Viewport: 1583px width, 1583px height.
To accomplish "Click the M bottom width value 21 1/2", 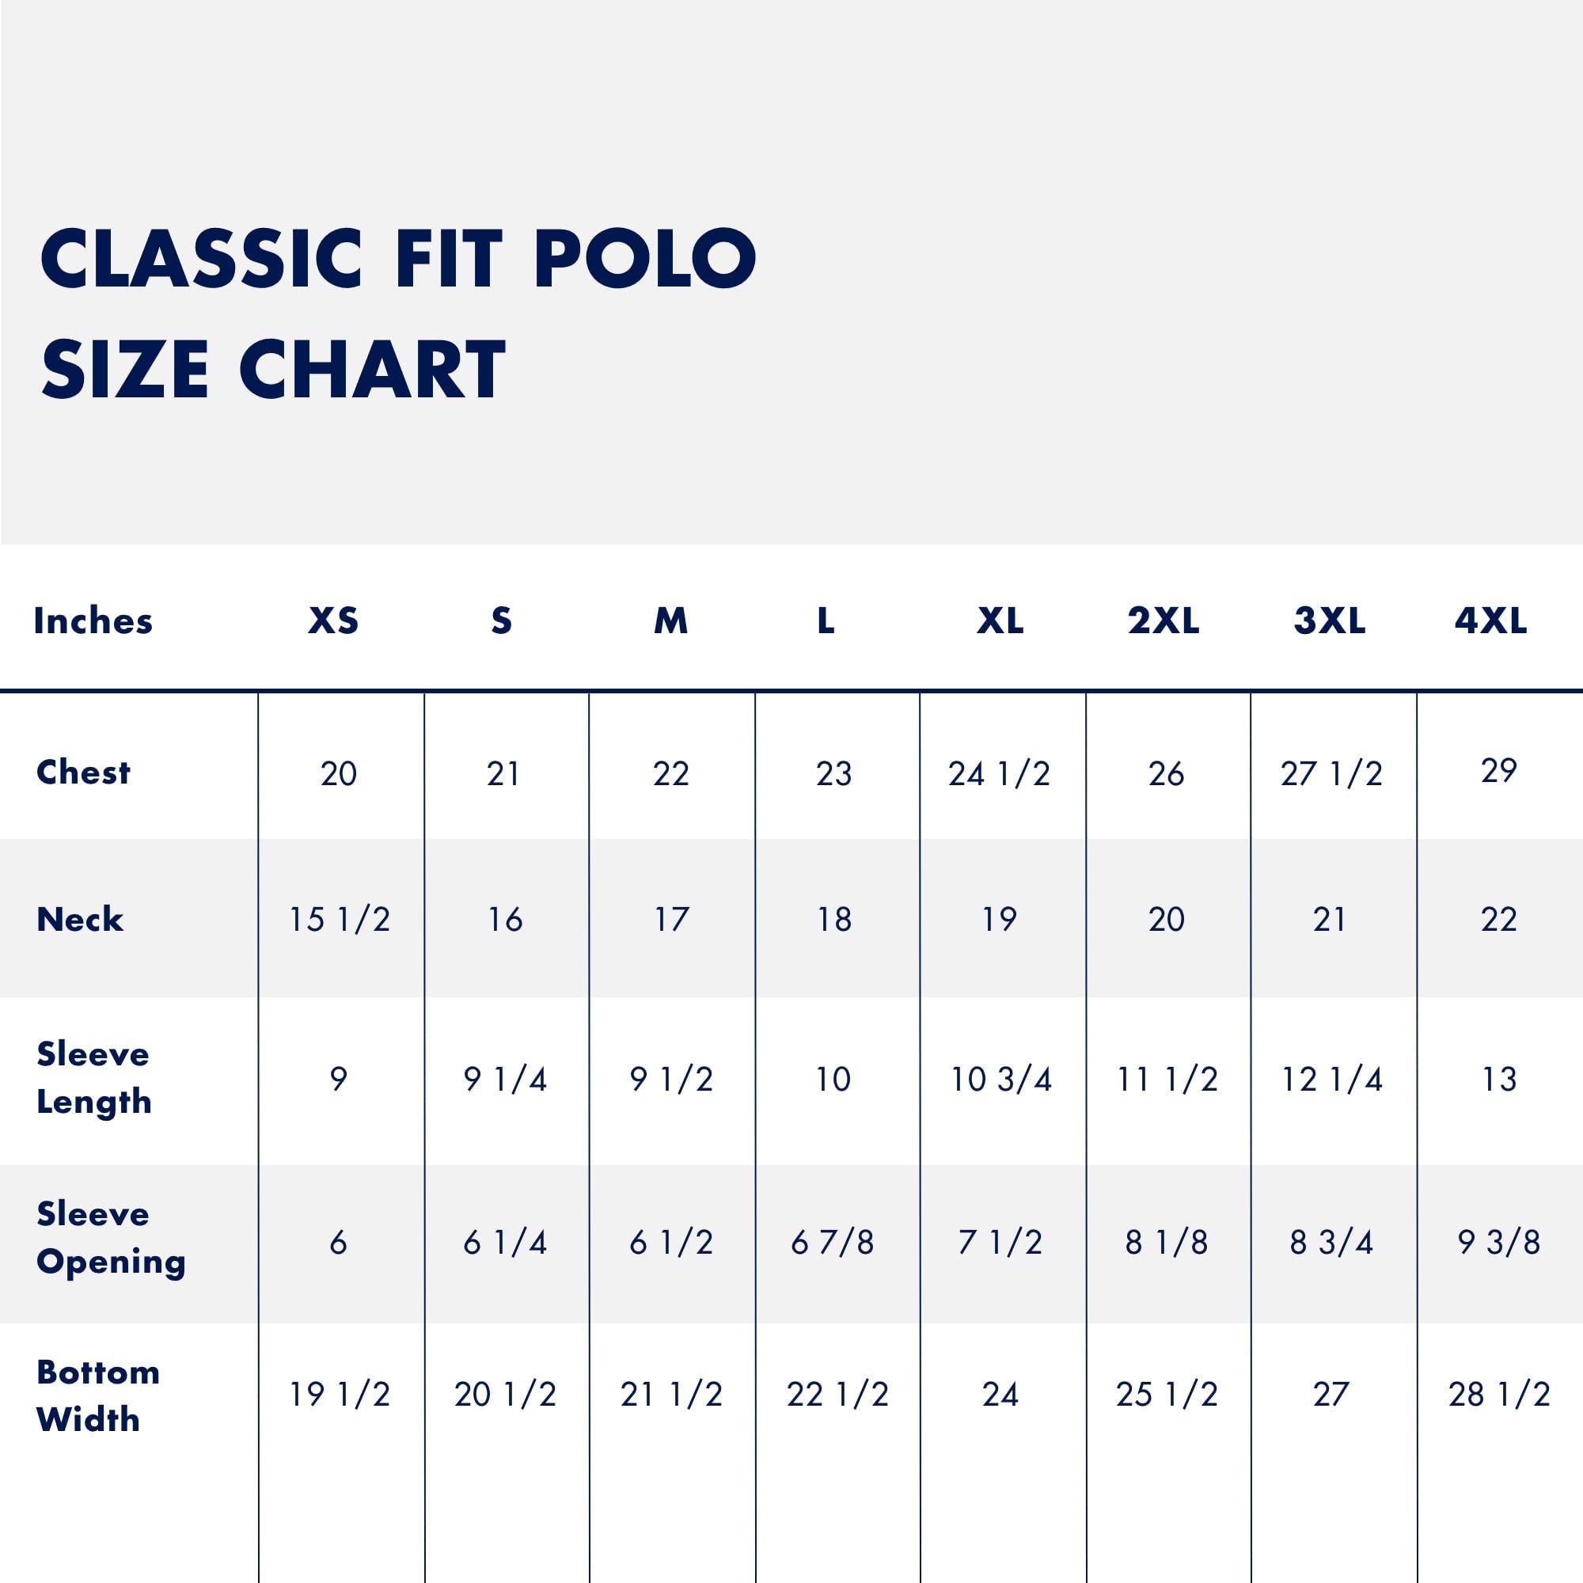I will pos(671,1394).
